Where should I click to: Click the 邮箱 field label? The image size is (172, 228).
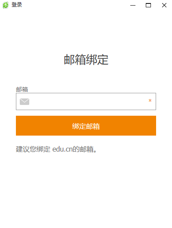click(22, 89)
